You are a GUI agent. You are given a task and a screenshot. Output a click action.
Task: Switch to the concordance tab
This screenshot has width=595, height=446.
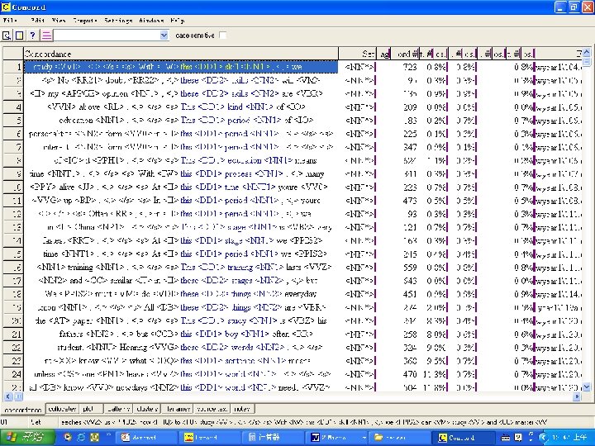[23, 410]
